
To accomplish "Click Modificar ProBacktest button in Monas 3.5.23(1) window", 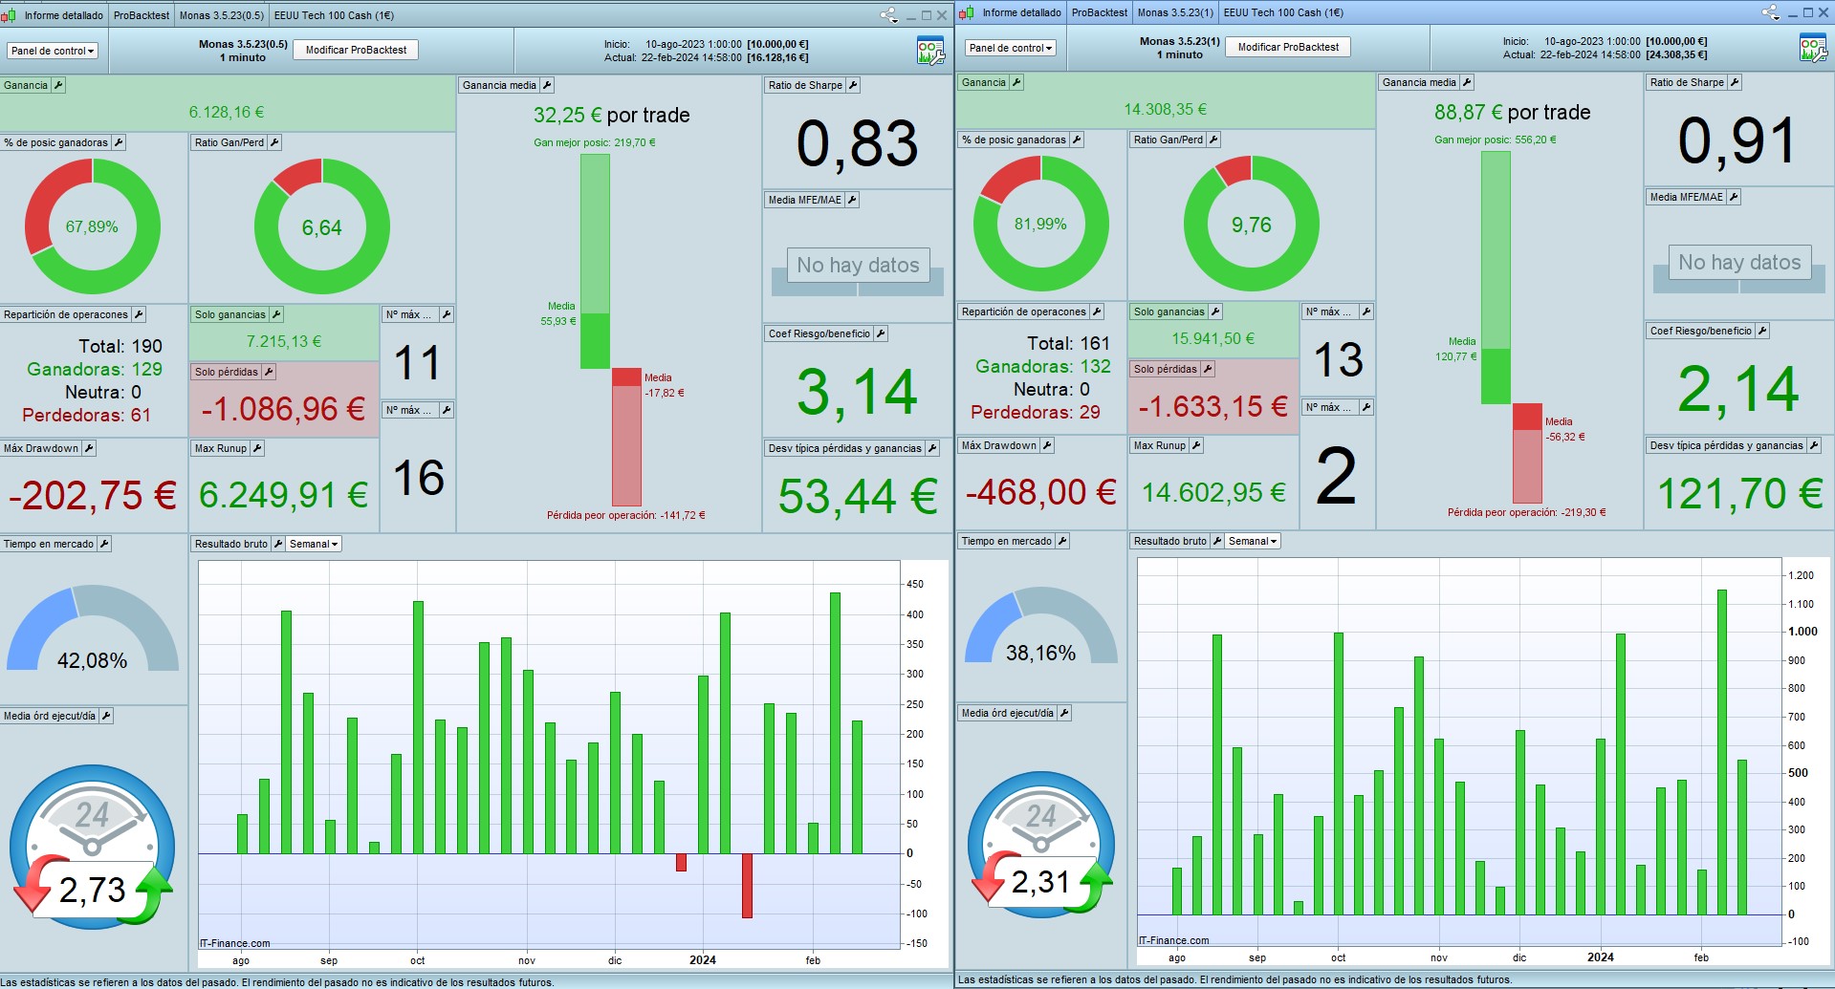I will (x=1288, y=47).
